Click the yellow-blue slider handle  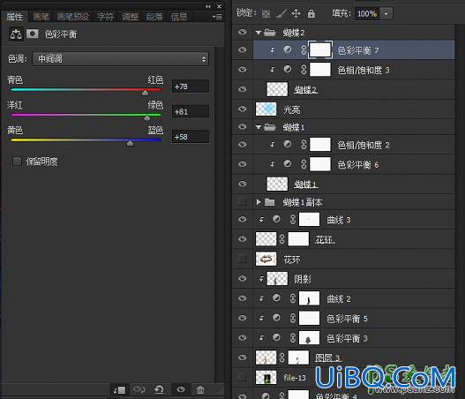[130, 143]
